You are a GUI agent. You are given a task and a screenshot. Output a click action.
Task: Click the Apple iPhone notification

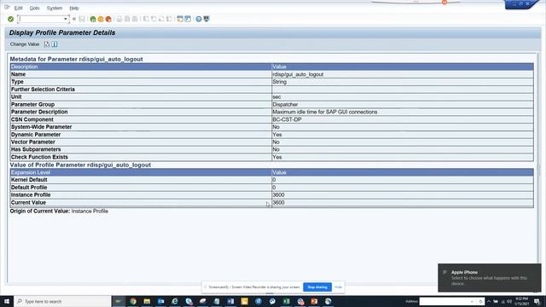pyautogui.click(x=489, y=277)
